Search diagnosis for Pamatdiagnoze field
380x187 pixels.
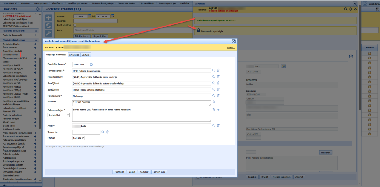(x=214, y=70)
